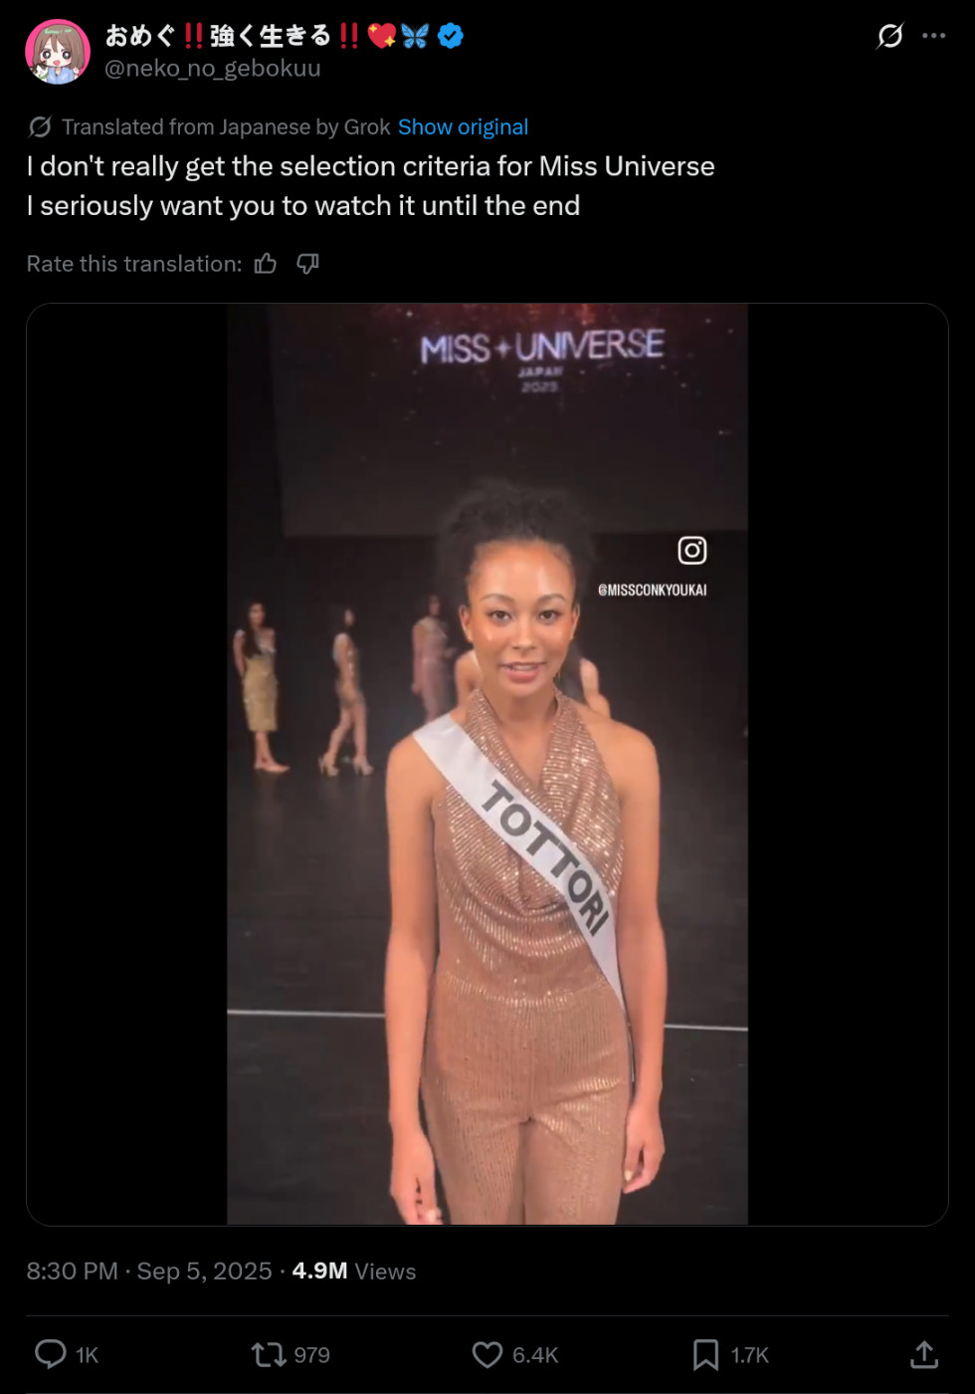975x1394 pixels.
Task: Play the Miss Universe Japan video
Action: point(487,765)
